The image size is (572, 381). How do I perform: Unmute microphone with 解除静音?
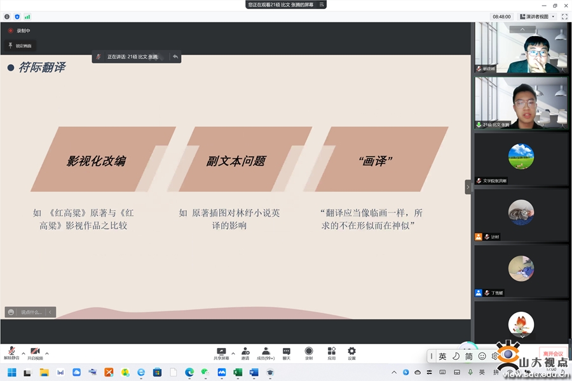point(11,353)
